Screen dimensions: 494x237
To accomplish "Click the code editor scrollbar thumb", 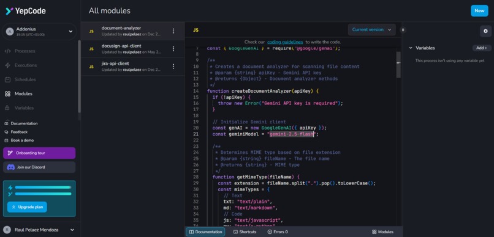I will coord(398,64).
